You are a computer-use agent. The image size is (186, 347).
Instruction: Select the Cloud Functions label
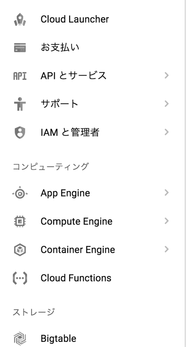click(x=76, y=278)
